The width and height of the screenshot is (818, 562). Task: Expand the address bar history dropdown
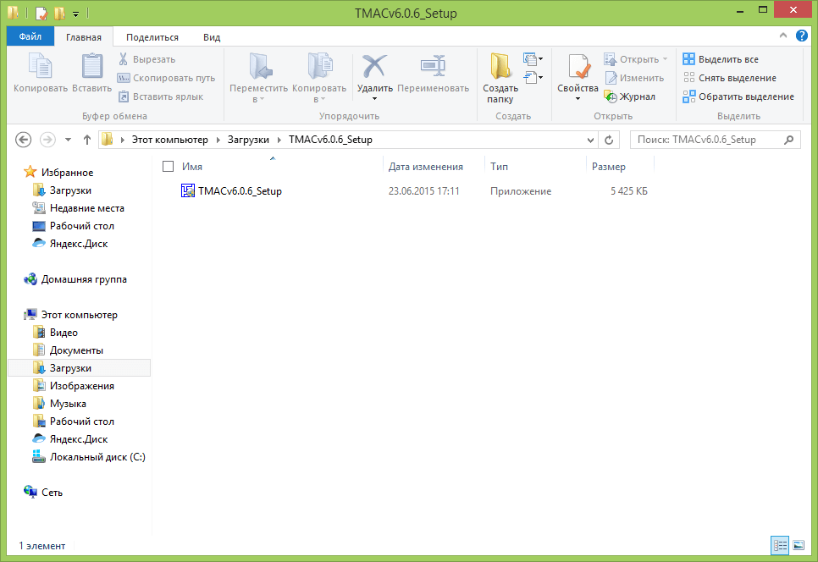click(x=590, y=140)
